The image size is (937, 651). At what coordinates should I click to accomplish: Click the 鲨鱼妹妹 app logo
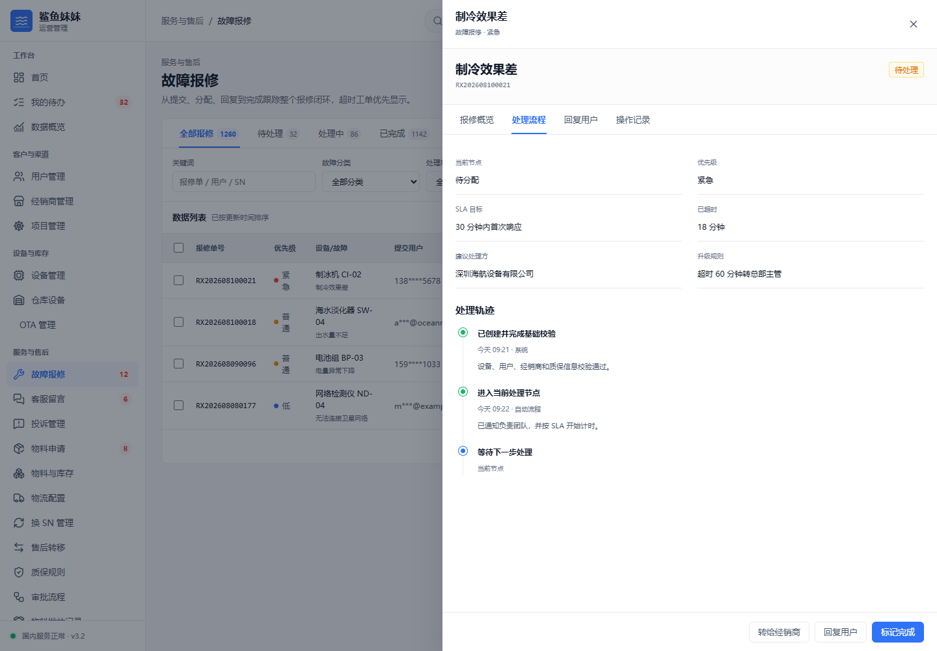(21, 21)
